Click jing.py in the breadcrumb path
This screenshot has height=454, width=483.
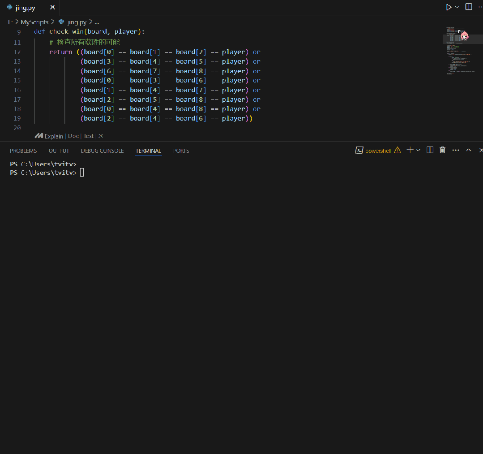tap(77, 22)
